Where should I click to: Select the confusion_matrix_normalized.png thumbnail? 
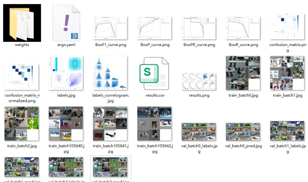(22, 77)
